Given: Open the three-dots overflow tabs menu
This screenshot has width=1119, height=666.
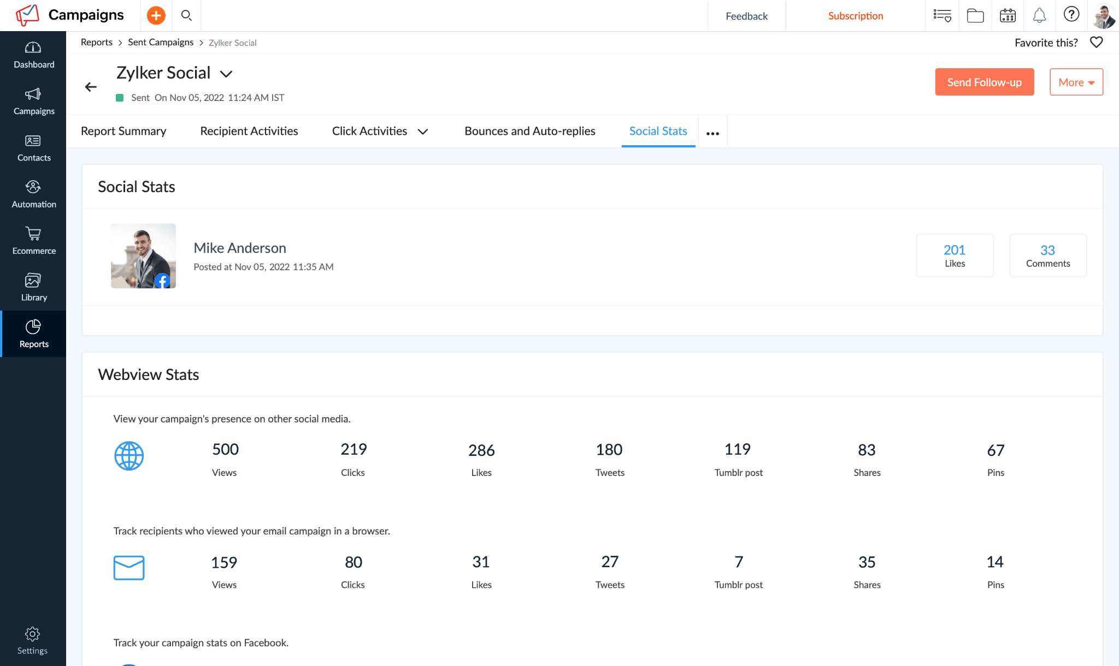Looking at the screenshot, I should tap(712, 133).
